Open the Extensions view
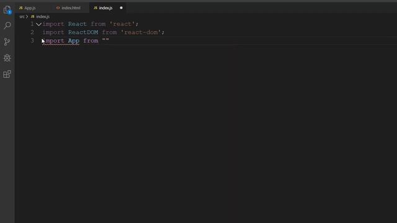This screenshot has width=397, height=223. 7,74
